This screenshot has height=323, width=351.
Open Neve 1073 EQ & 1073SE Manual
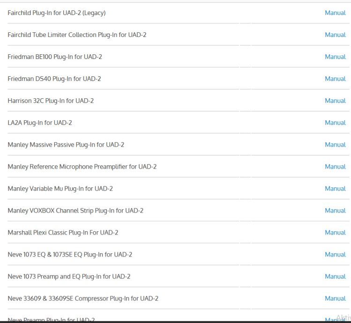click(x=335, y=255)
